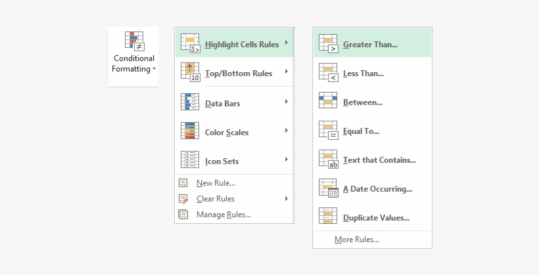This screenshot has width=539, height=275.
Task: Choose the Less Than... rule
Action: point(372,73)
